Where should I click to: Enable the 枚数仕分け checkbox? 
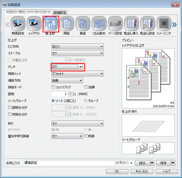(x=10, y=114)
